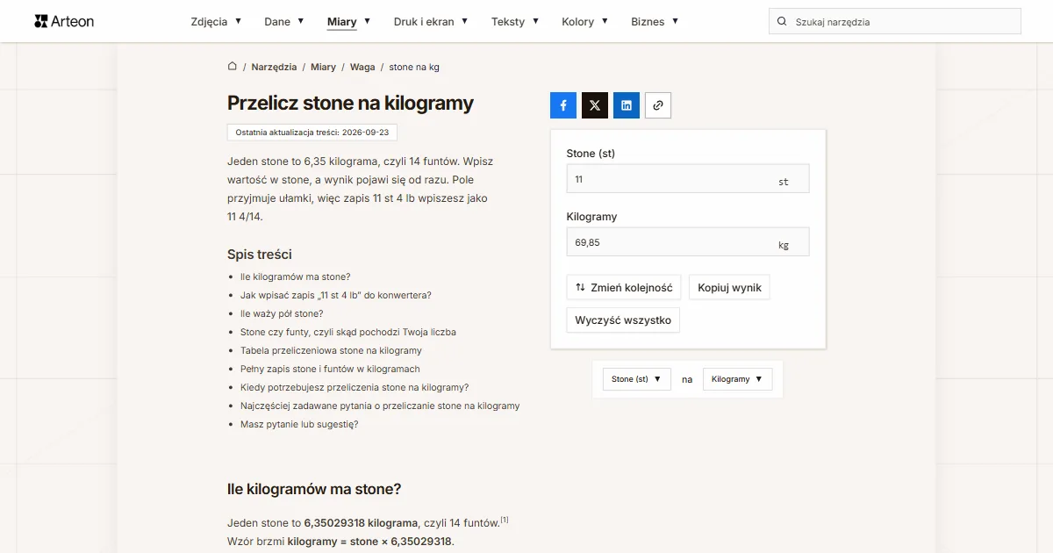Focus the Stone (st) input field

688,179
